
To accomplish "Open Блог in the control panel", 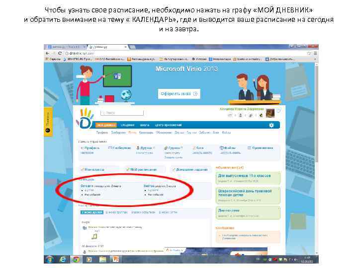I will tap(198, 148).
